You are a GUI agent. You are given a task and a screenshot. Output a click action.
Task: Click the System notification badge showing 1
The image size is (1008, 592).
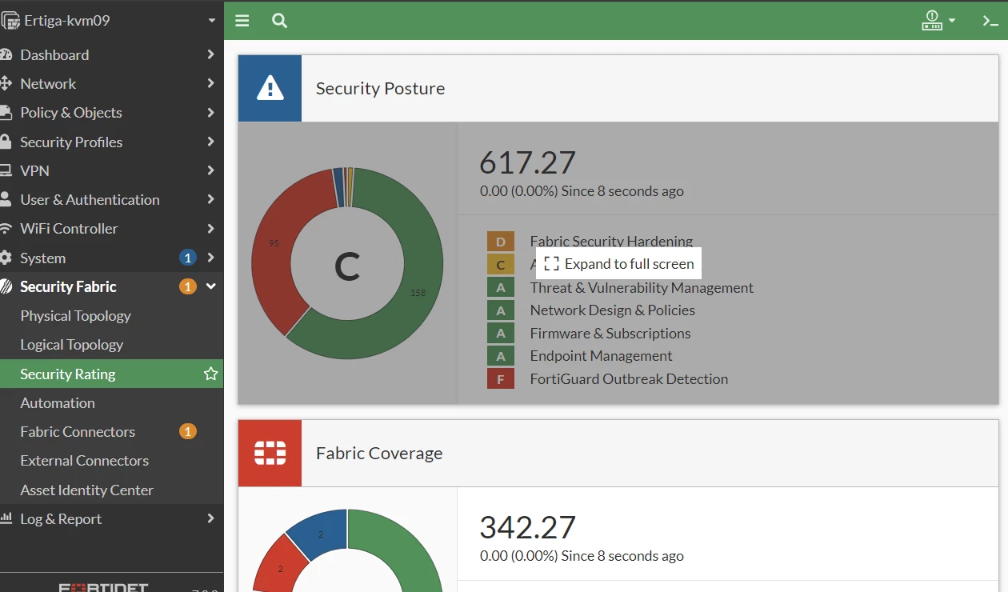point(187,258)
